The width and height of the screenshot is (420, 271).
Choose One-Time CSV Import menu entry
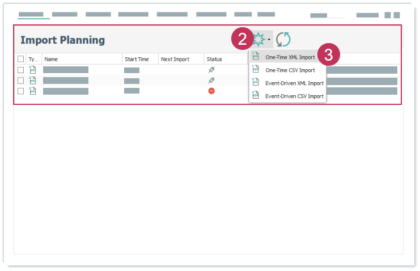pos(290,70)
